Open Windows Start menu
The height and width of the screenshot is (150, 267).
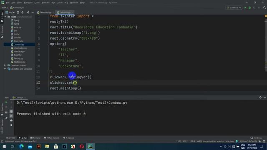pyautogui.click(x=4, y=146)
